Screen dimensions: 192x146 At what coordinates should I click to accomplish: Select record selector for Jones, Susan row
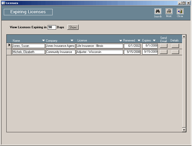9,46
